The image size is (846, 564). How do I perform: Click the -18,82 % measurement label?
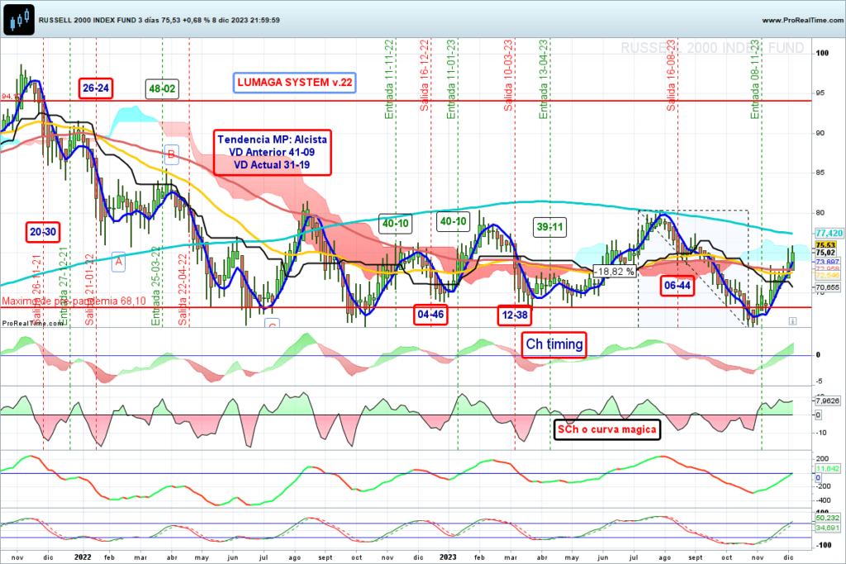(x=615, y=271)
